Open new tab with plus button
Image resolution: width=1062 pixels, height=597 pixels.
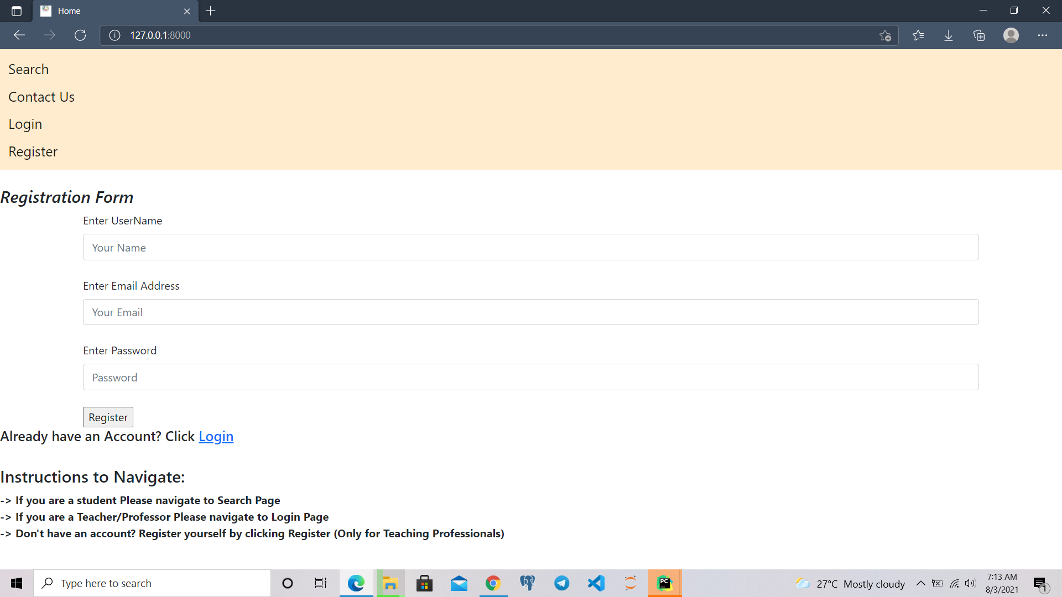click(211, 11)
